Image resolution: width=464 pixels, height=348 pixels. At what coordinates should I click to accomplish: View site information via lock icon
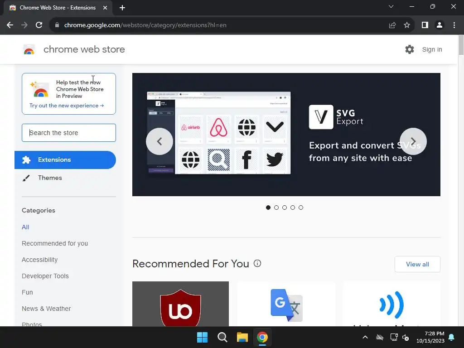[57, 25]
